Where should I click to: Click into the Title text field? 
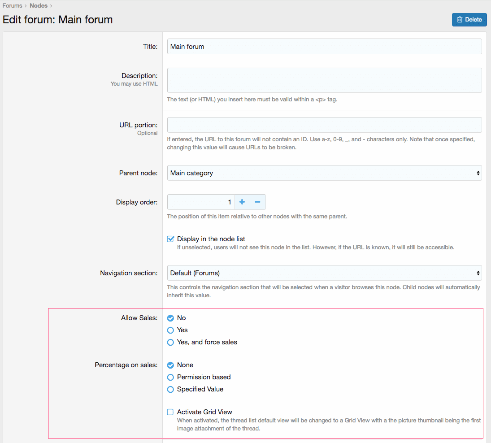tap(324, 47)
